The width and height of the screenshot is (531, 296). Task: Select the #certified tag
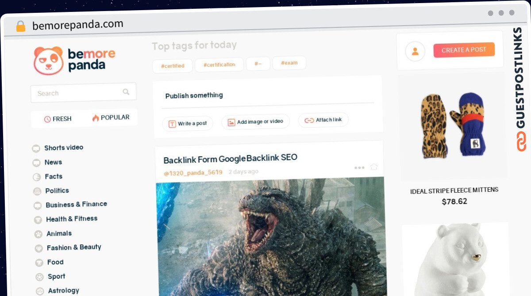tap(173, 66)
